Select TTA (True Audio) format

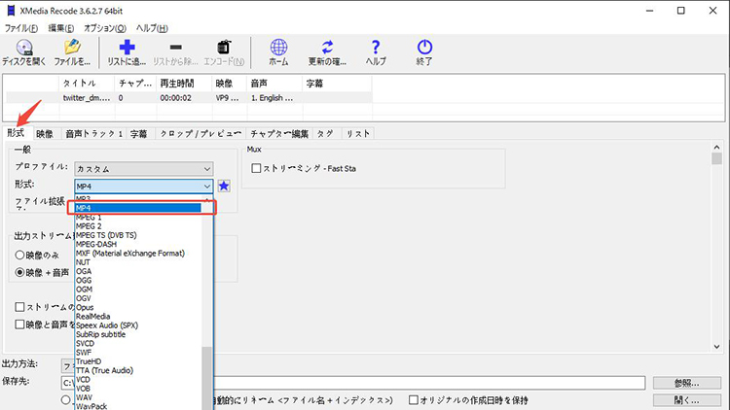tap(138, 370)
